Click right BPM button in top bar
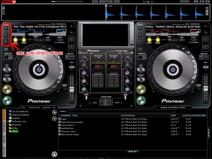Screen dimensions: 212x159 click(117, 2)
